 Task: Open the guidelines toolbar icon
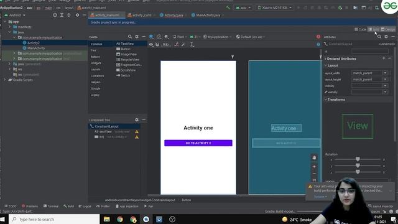tap(192, 44)
